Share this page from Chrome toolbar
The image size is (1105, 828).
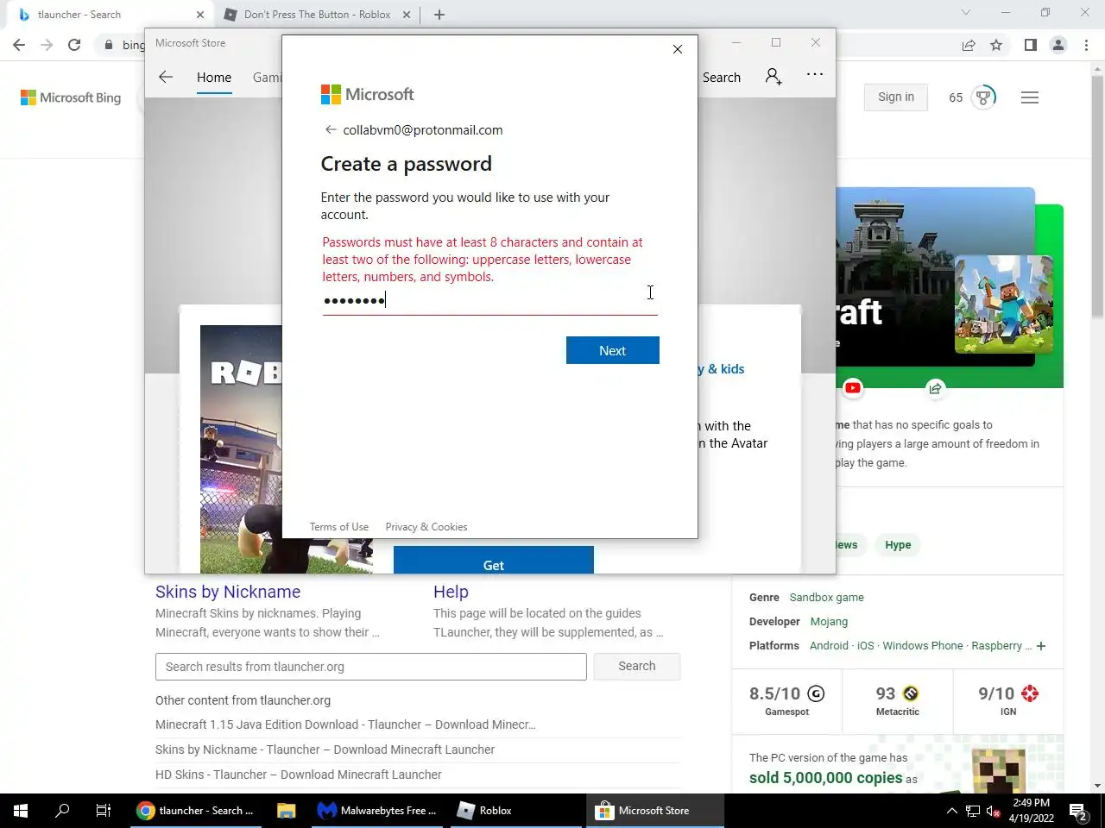[x=969, y=45]
